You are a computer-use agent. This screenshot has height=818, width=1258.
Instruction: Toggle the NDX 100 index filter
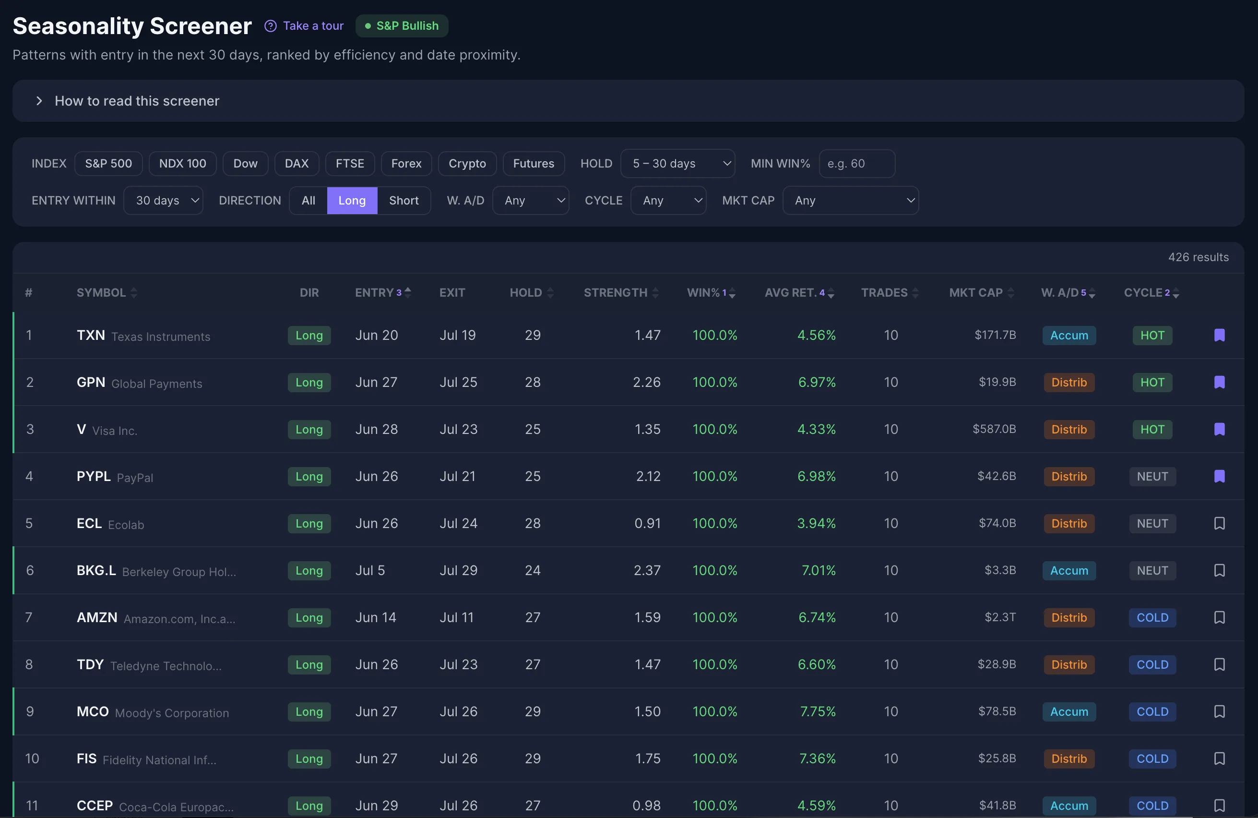(x=182, y=164)
